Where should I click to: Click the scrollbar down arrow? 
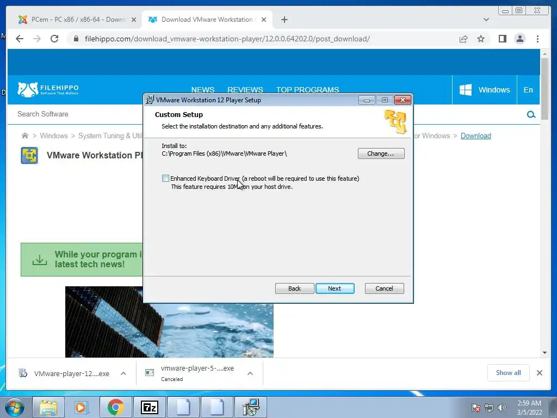(x=544, y=353)
